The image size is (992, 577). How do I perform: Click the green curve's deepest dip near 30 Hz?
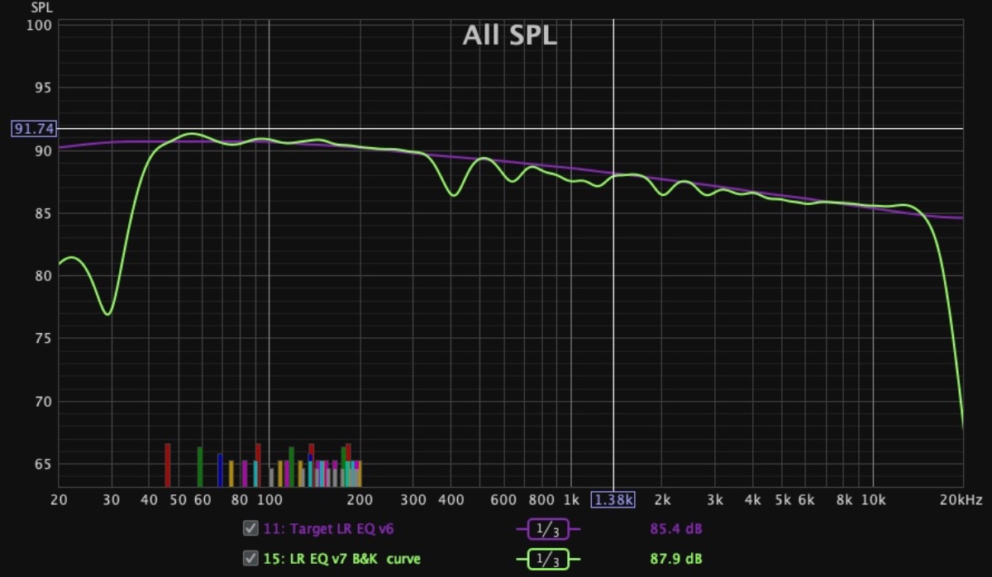107,314
